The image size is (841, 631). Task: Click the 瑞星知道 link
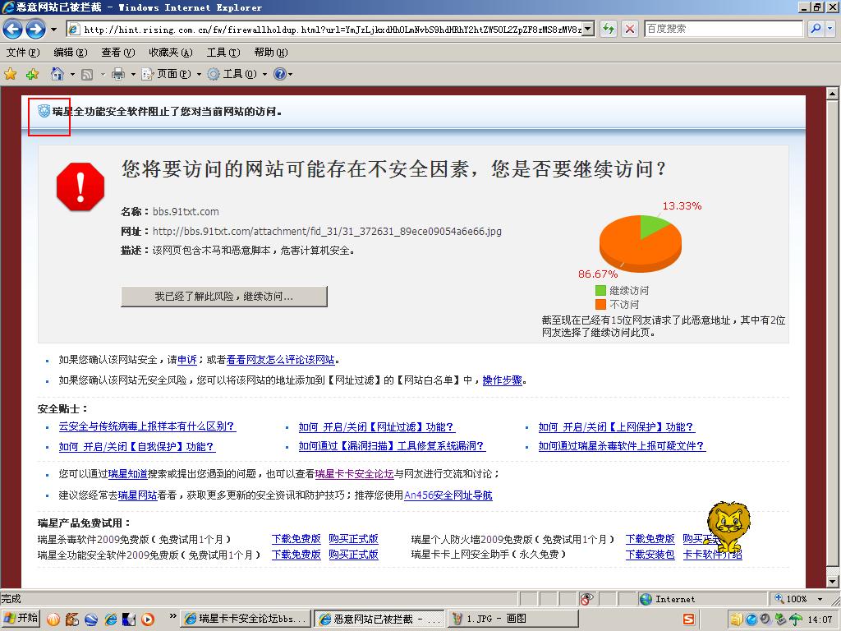click(x=127, y=474)
